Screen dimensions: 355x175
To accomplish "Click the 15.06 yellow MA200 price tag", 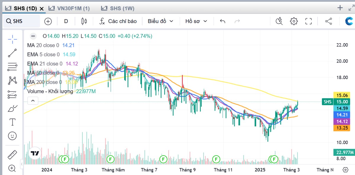I will click(x=342, y=95).
